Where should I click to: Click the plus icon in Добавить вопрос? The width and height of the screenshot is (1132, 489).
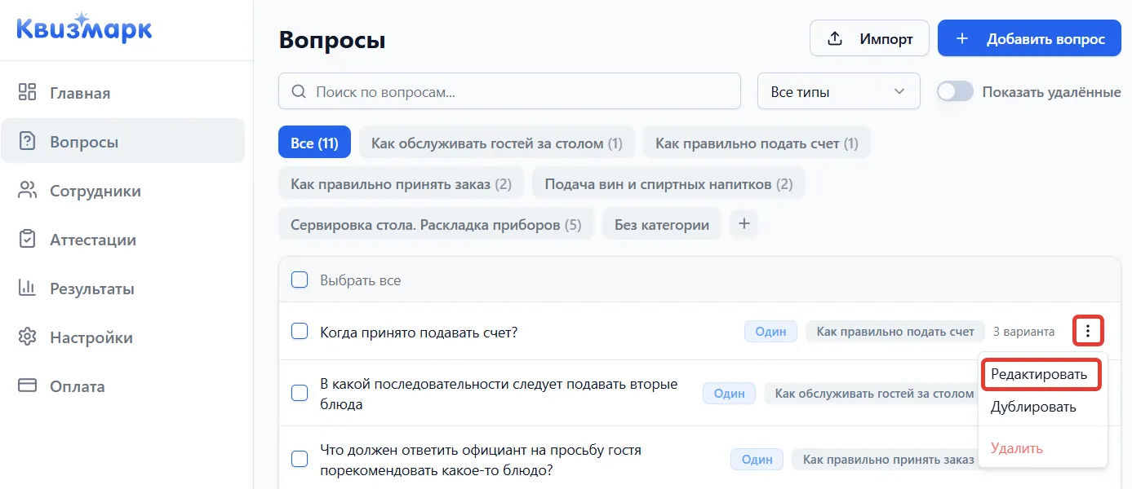pos(962,38)
